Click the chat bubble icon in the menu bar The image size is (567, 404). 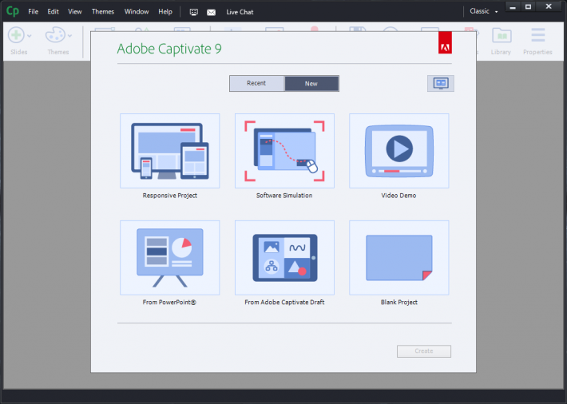(194, 12)
